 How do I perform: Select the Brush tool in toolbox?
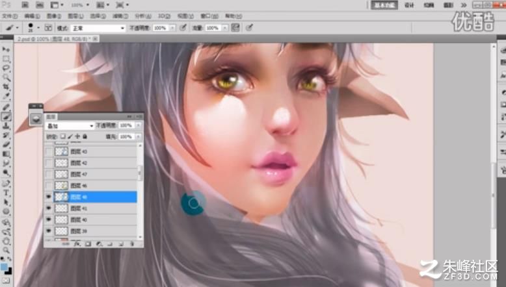[6, 117]
